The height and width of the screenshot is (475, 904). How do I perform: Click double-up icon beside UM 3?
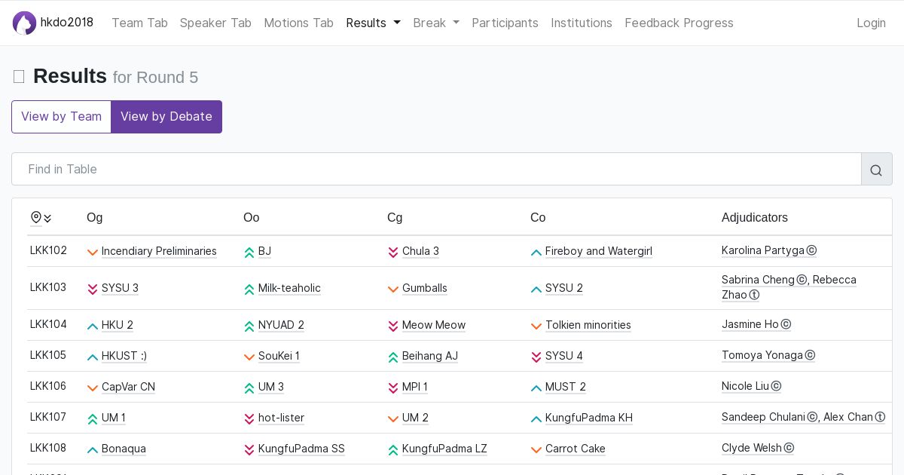click(x=249, y=388)
